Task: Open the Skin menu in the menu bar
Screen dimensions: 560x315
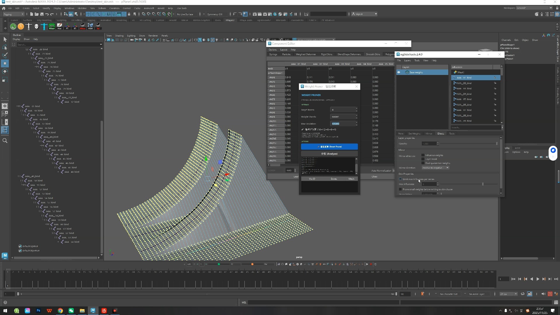Action: click(92, 8)
